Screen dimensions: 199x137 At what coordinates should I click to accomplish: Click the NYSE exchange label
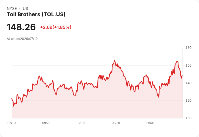coord(12,9)
